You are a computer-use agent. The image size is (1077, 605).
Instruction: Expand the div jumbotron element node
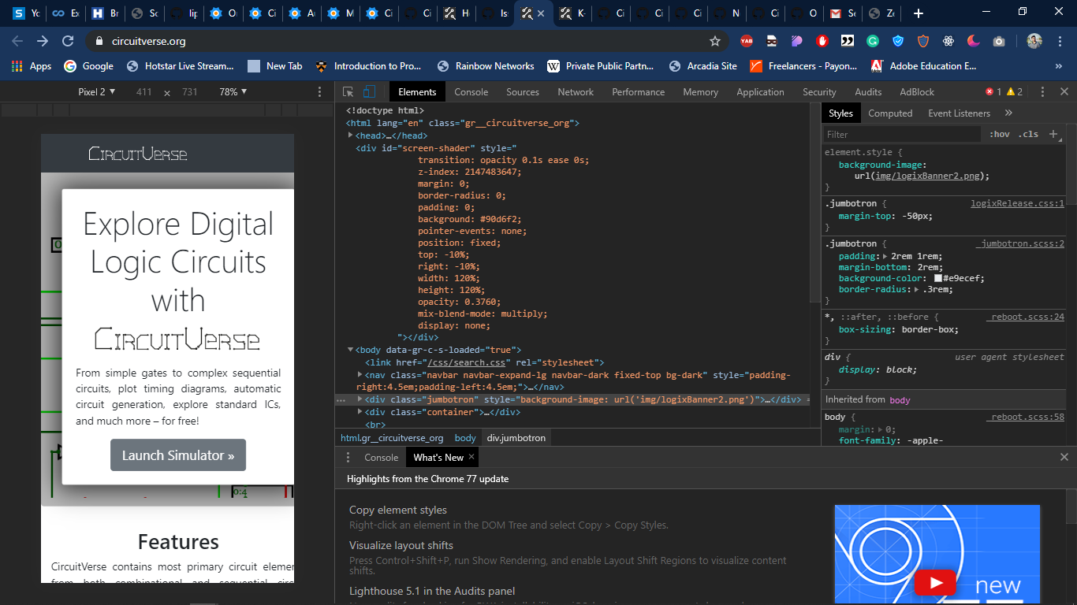[360, 399]
